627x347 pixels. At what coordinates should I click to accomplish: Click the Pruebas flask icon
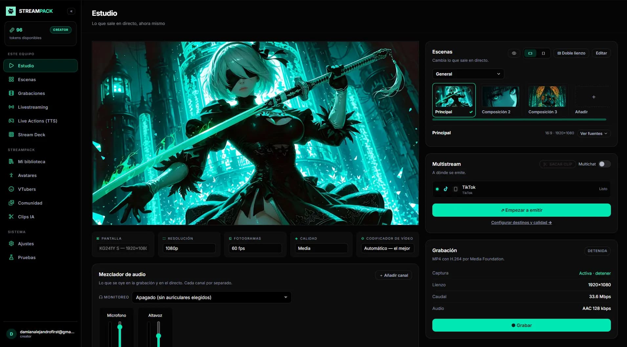pyautogui.click(x=11, y=257)
